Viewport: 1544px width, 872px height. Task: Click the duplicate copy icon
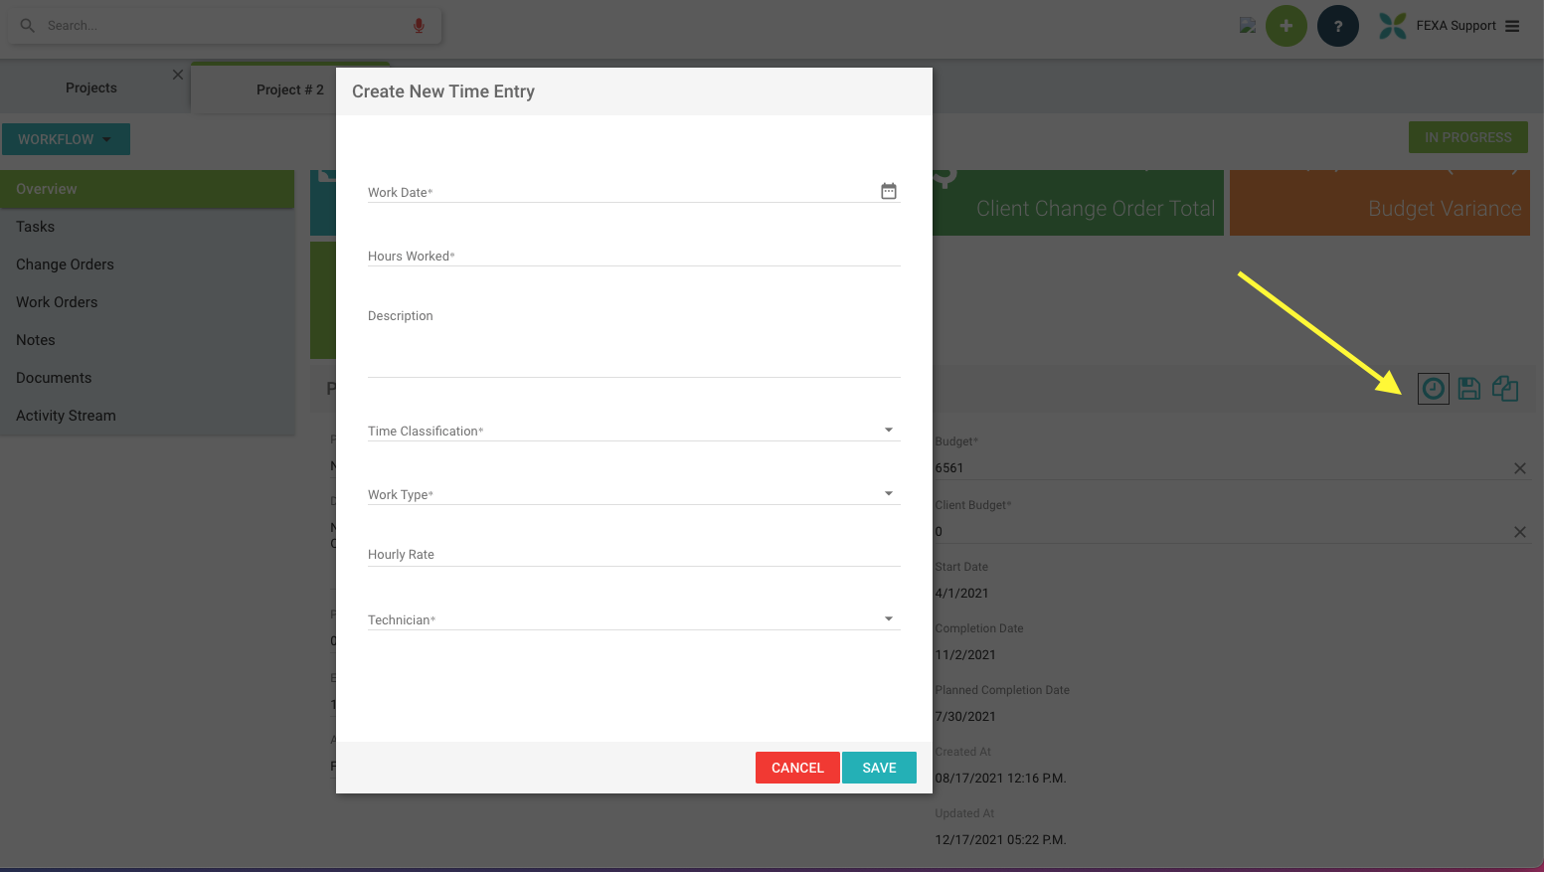[1504, 389]
